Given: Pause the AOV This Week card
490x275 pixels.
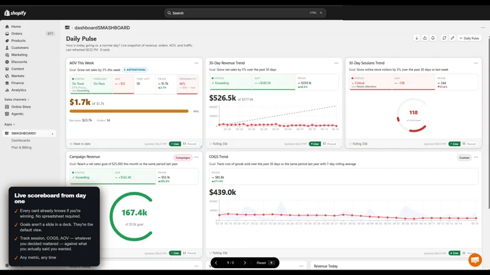Looking at the screenshot, I should (190, 144).
